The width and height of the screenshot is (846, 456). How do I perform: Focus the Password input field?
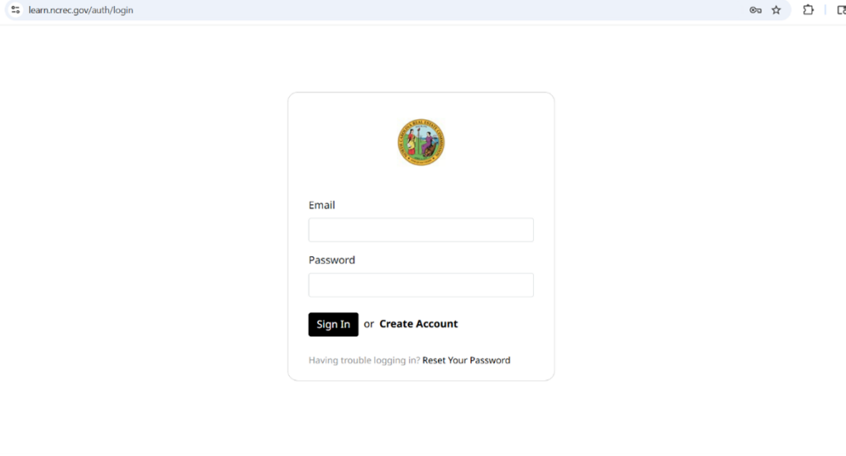click(421, 285)
